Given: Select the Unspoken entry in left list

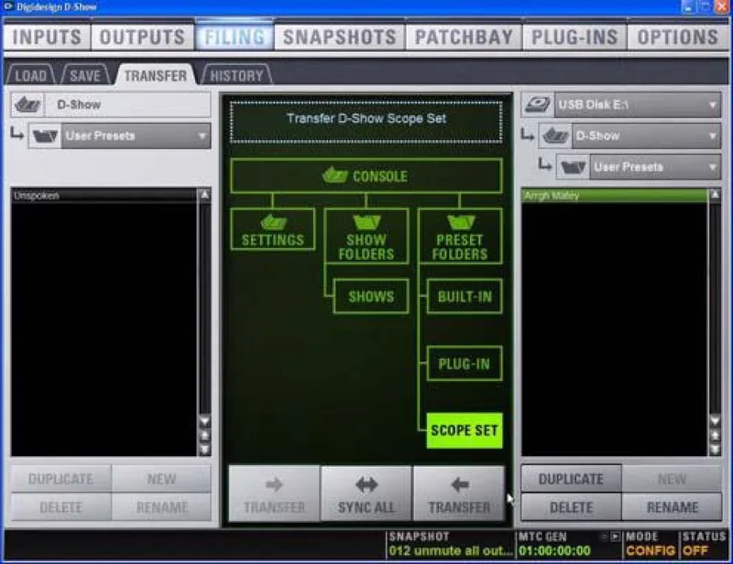Looking at the screenshot, I should (104, 195).
